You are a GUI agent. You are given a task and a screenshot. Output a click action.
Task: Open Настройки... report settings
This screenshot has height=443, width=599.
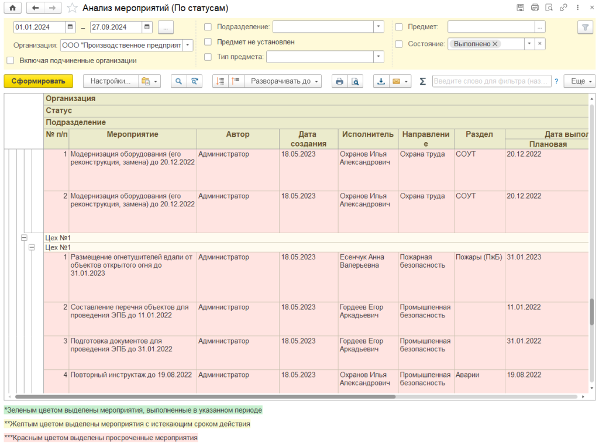(x=110, y=82)
